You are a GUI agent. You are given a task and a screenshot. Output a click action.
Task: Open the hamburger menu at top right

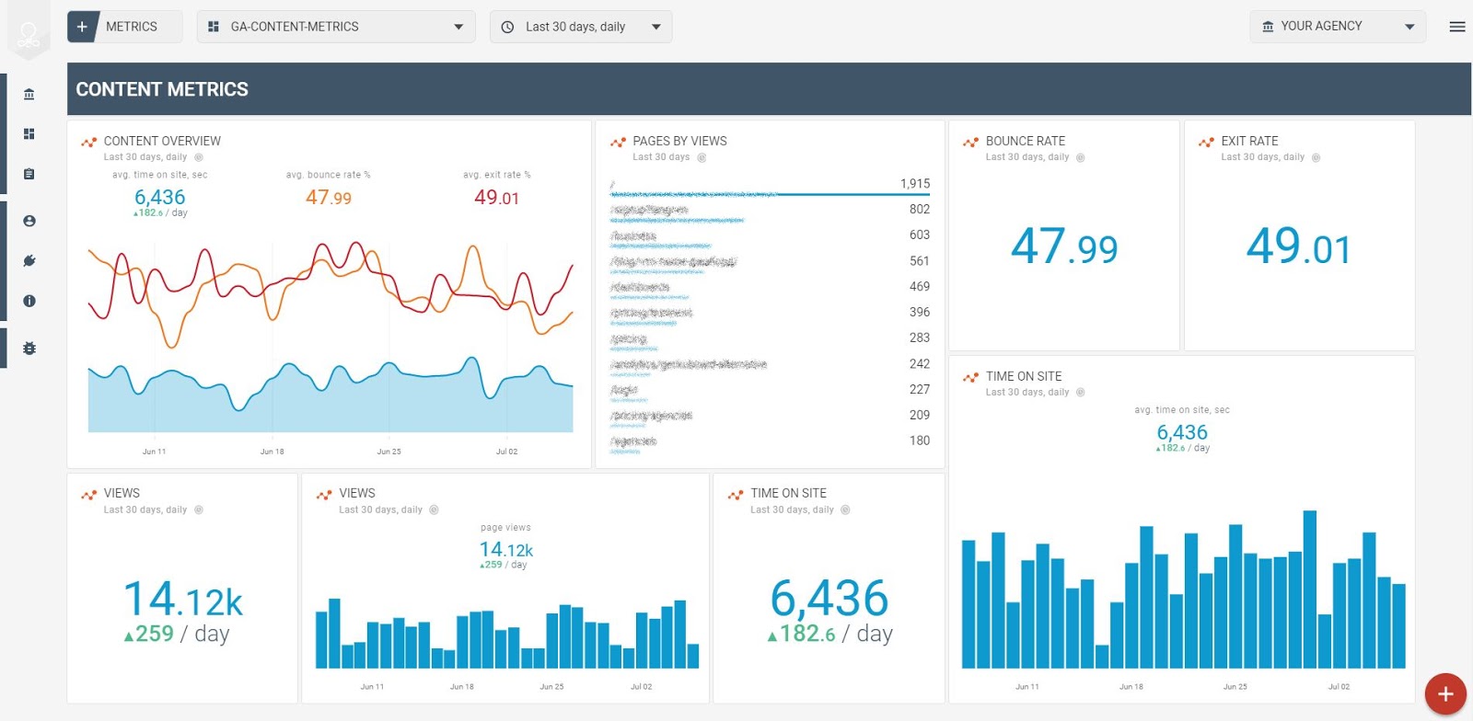tap(1457, 27)
